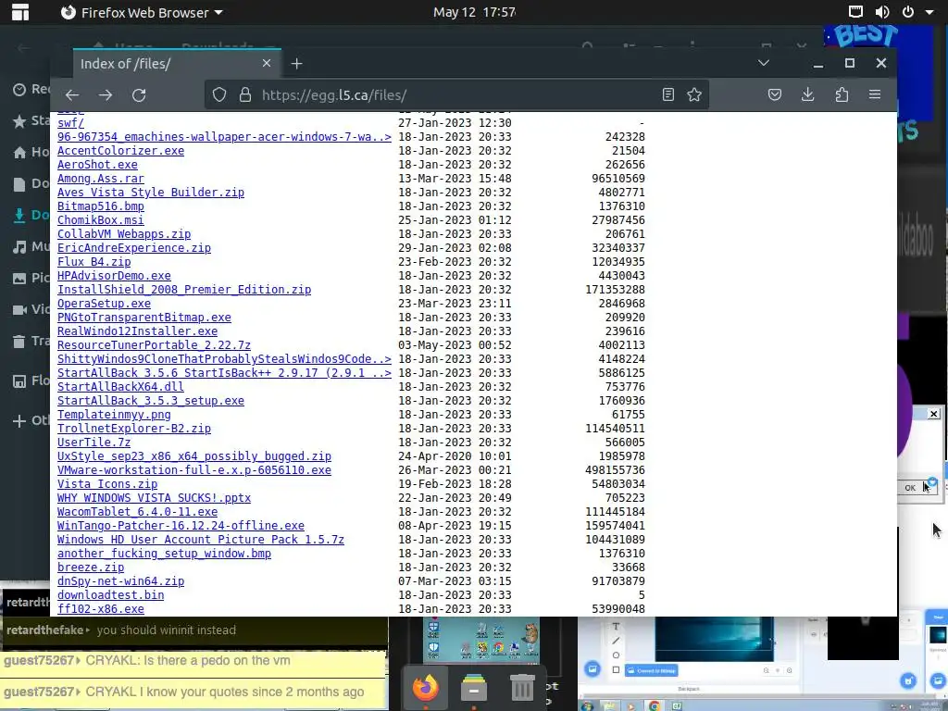Download StartAllBackX64.dll
Viewport: 948px width, 711px height.
pyautogui.click(x=121, y=387)
